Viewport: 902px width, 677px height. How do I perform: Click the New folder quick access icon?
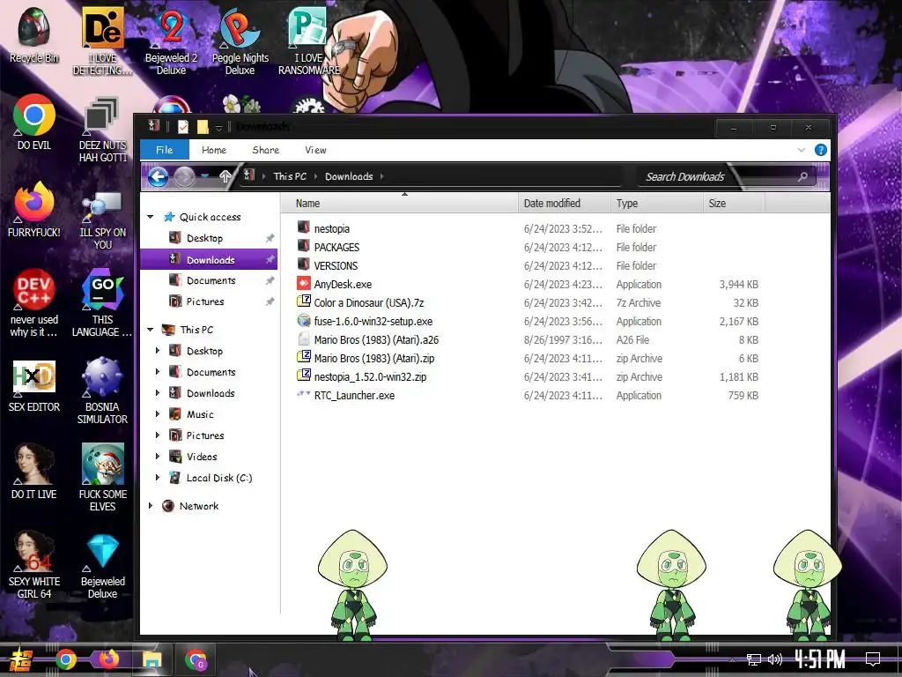(203, 127)
